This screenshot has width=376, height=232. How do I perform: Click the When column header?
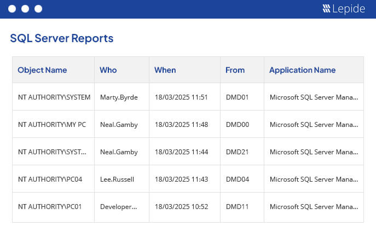[x=165, y=70]
